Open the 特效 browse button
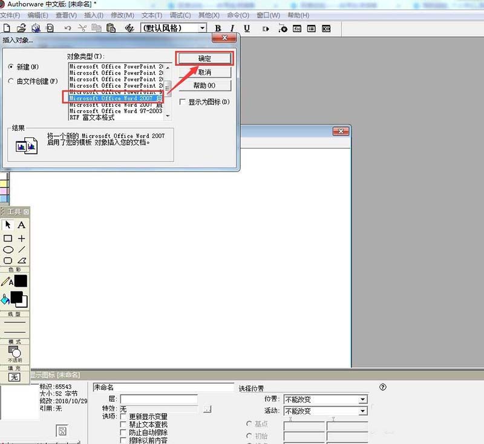 point(208,409)
